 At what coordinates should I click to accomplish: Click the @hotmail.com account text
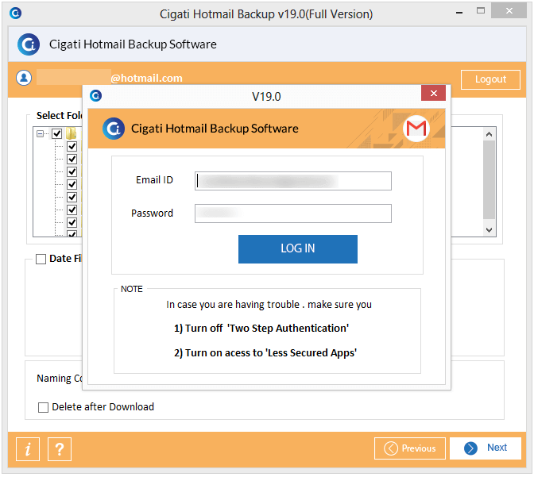[x=146, y=79]
